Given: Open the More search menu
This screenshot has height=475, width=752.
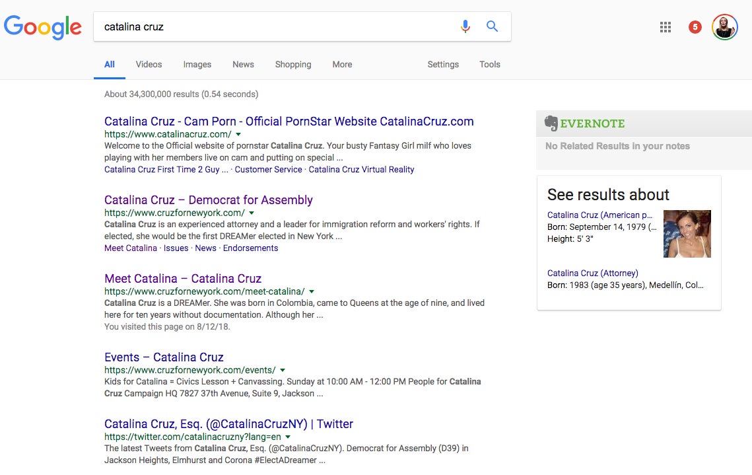Looking at the screenshot, I should click(x=342, y=64).
